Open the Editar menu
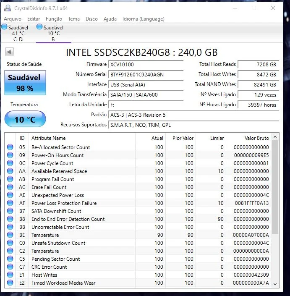The height and width of the screenshot is (296, 290). (x=34, y=19)
